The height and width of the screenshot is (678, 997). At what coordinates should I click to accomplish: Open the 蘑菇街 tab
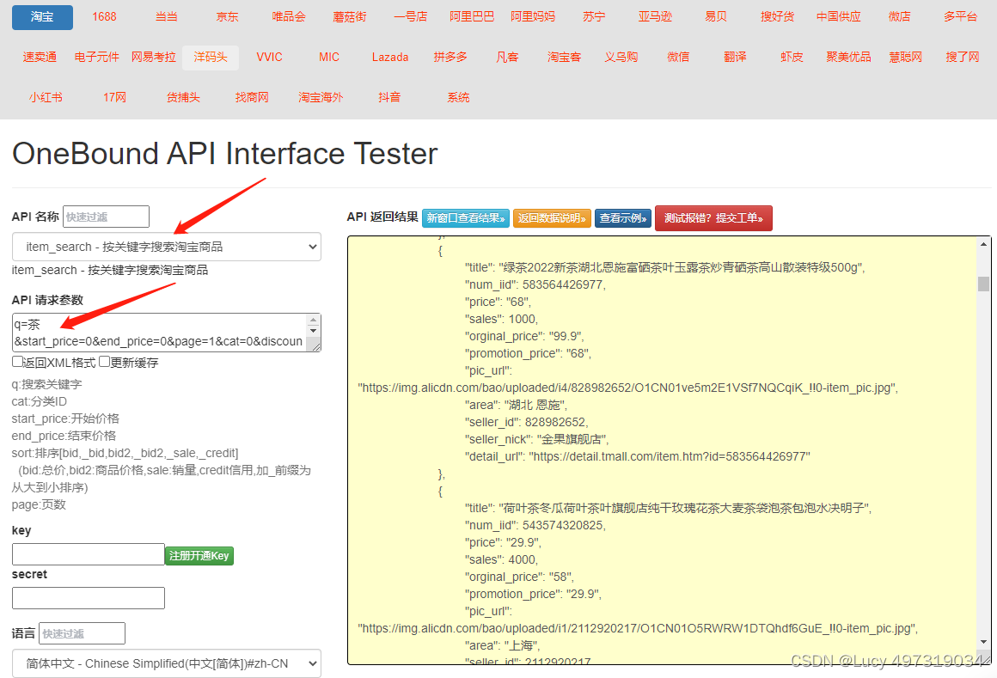[x=350, y=17]
